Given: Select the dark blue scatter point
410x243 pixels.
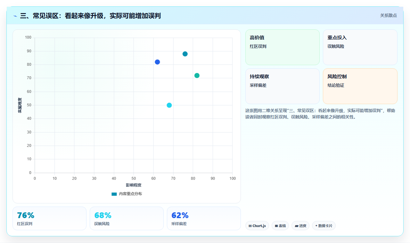Looking at the screenshot, I should pos(157,62).
